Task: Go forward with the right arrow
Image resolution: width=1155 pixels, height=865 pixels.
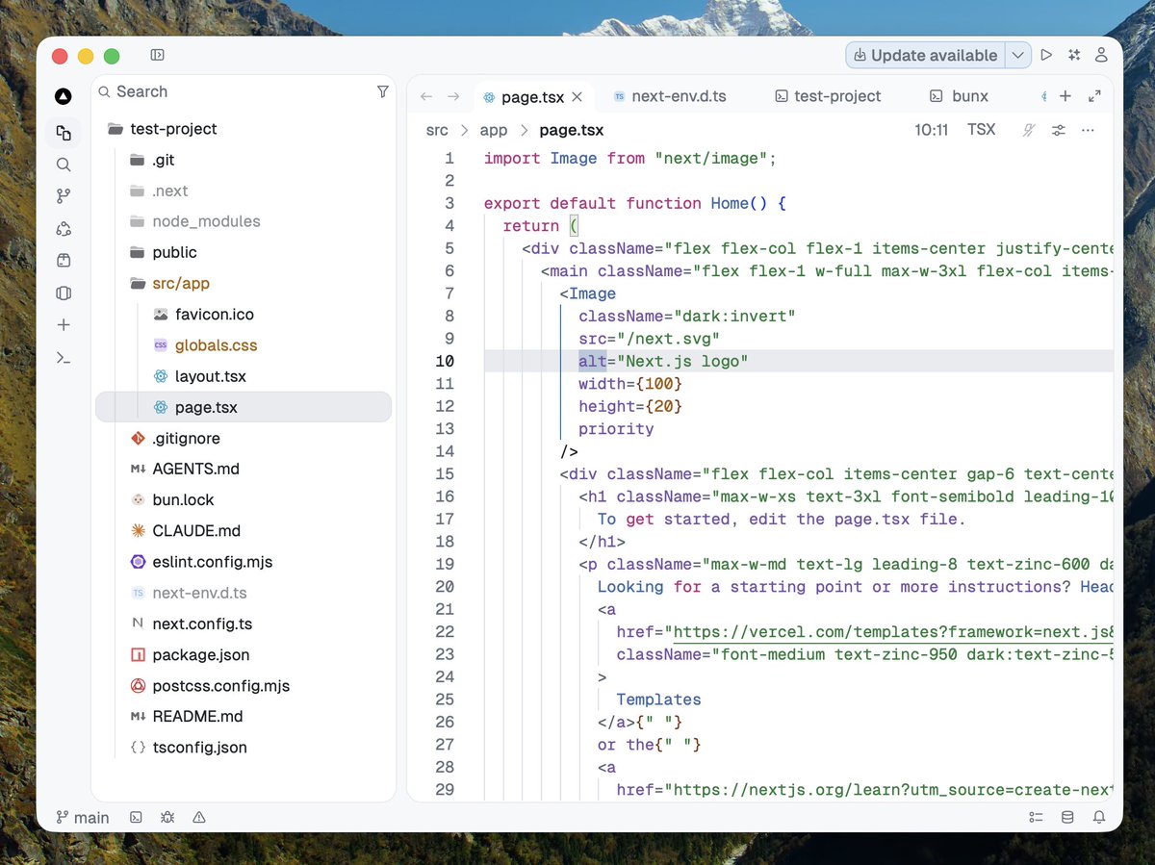Action: (x=454, y=96)
